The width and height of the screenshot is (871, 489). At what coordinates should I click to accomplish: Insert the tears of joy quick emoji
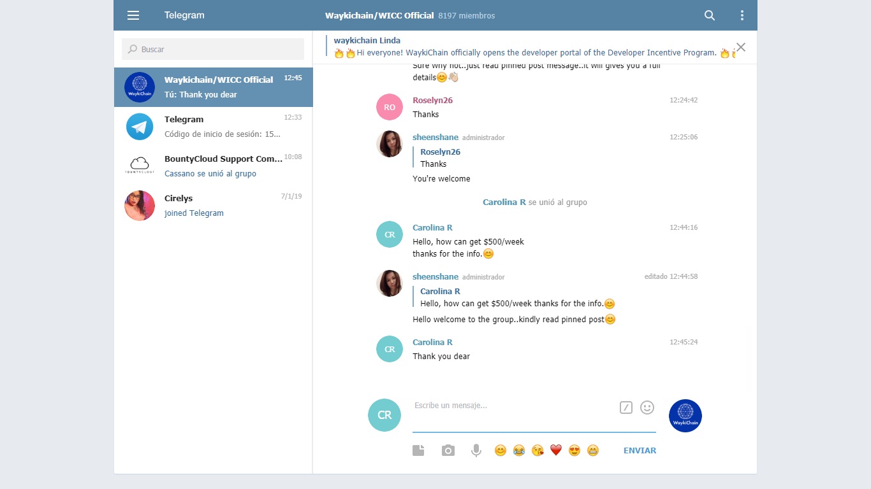[x=519, y=451]
